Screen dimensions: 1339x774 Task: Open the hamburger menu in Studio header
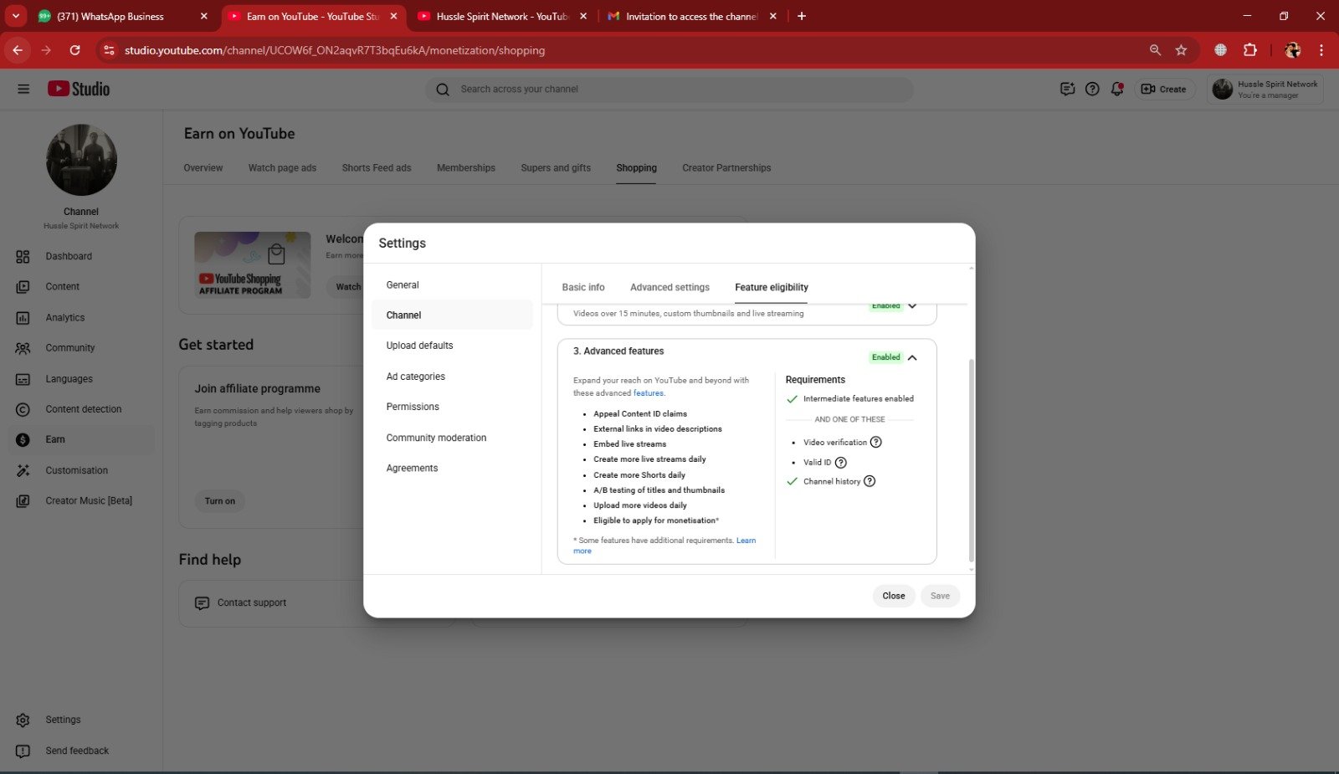coord(23,89)
